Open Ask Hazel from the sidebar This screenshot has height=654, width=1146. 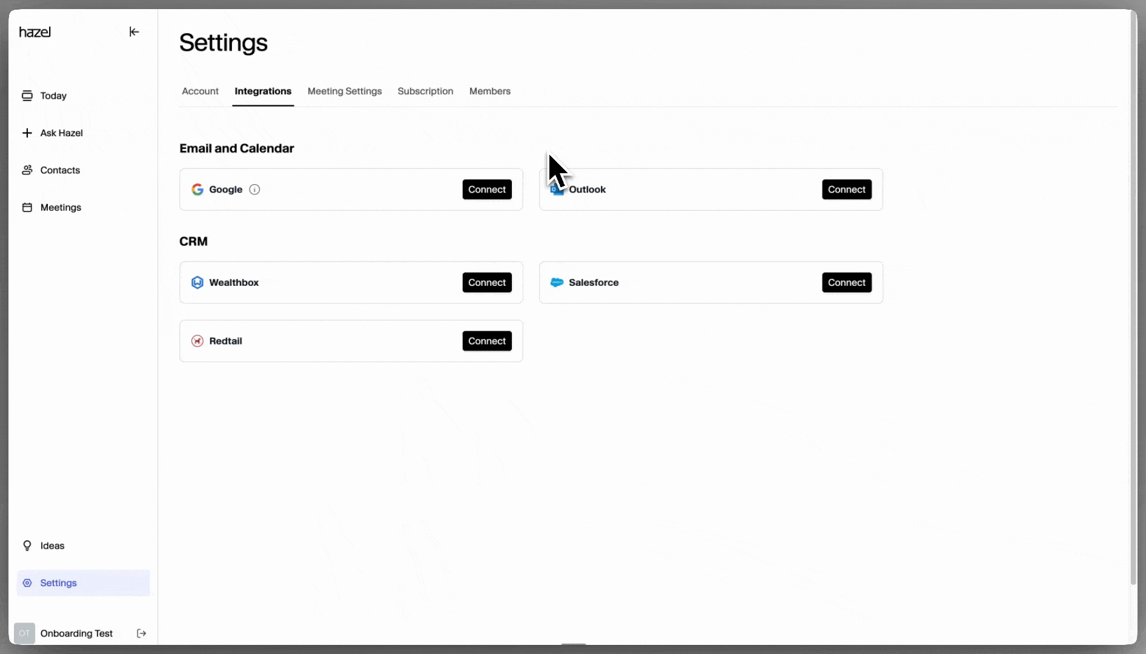coord(27,133)
